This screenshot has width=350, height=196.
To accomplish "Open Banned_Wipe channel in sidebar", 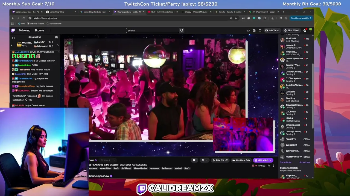I will 295,66.
